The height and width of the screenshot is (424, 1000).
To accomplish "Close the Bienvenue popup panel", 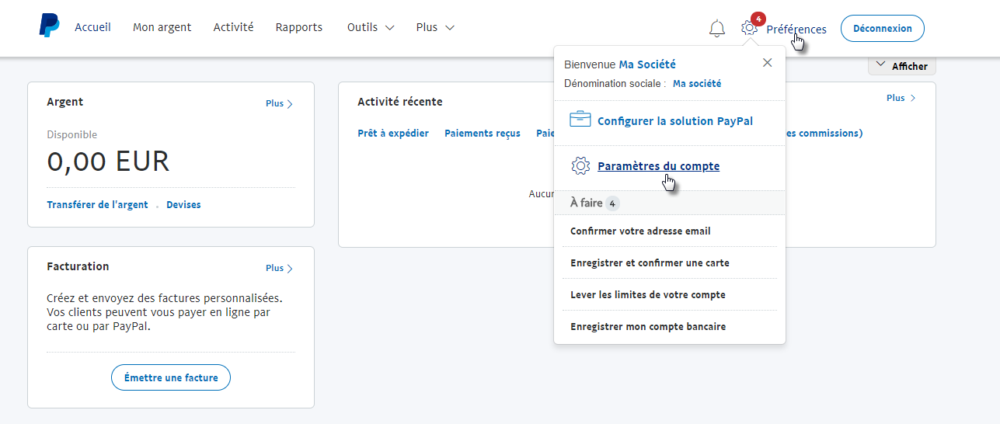I will tap(768, 63).
